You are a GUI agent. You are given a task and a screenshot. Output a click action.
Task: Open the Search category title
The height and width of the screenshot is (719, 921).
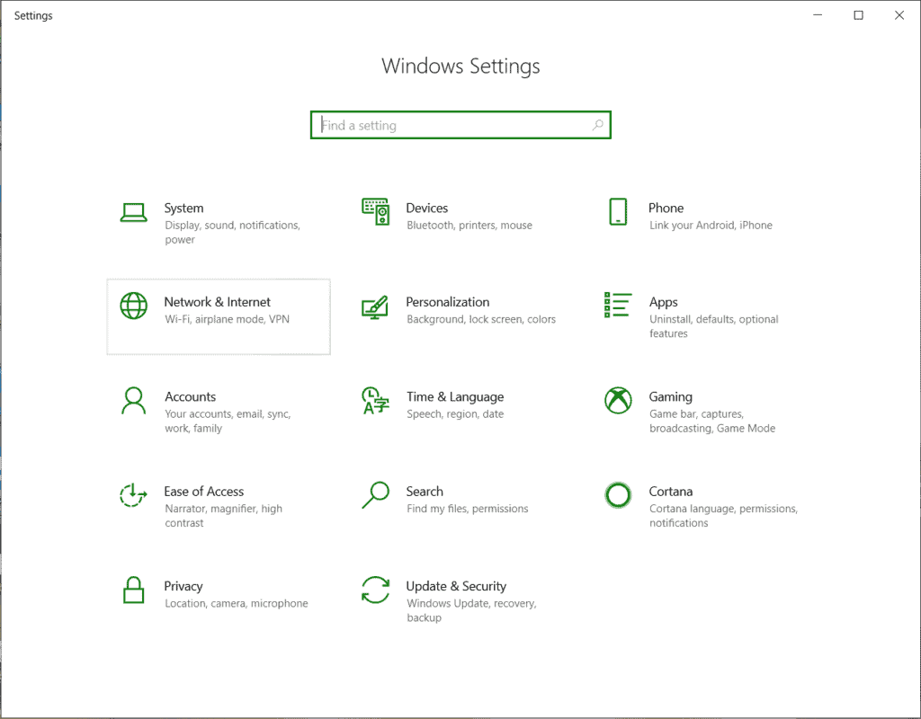[x=425, y=492]
